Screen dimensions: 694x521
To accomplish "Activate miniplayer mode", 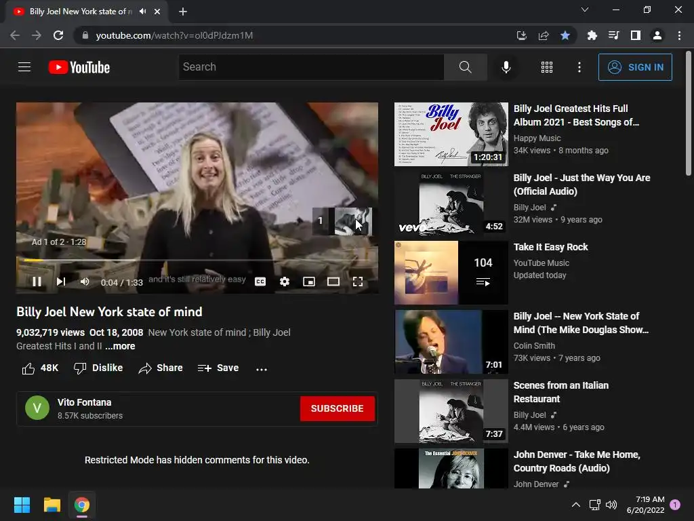I will click(x=309, y=282).
